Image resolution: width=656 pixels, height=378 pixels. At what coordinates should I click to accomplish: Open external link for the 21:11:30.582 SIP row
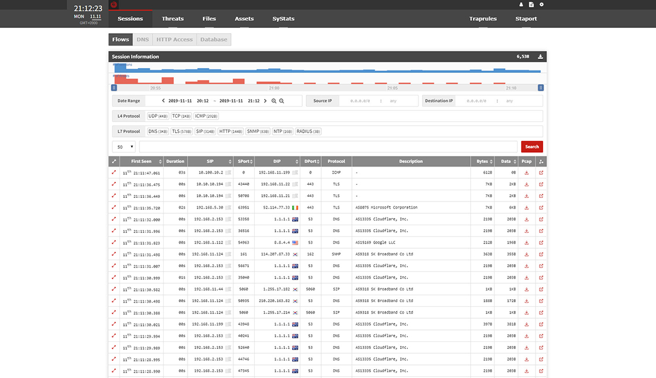[x=541, y=290]
